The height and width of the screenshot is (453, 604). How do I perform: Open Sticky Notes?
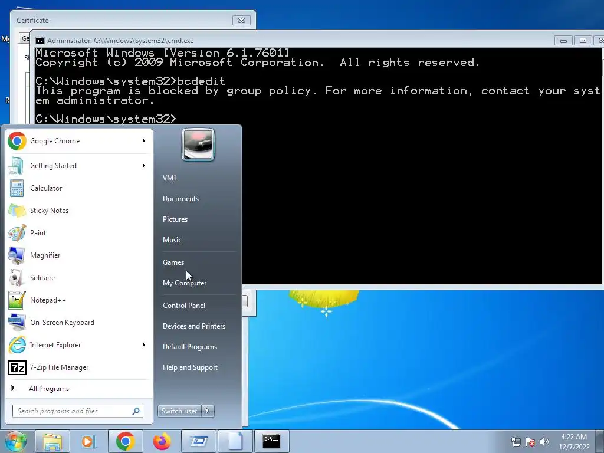point(78,211)
